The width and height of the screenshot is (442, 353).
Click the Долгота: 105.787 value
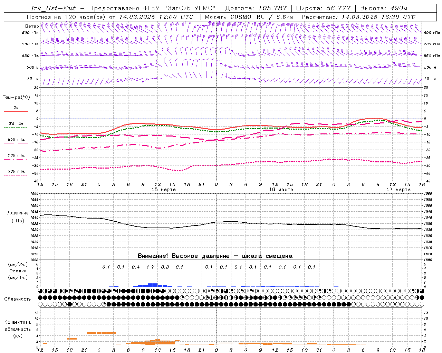pos(256,8)
